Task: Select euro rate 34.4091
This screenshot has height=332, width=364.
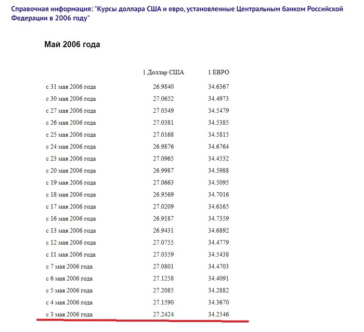Action: [218, 278]
